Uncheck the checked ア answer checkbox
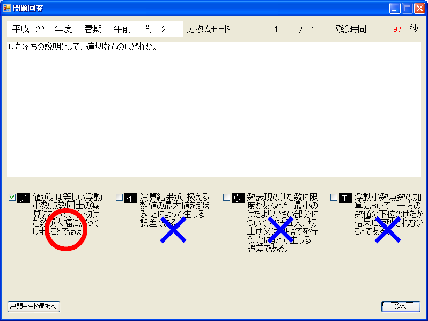The image size is (428, 321). 12,198
